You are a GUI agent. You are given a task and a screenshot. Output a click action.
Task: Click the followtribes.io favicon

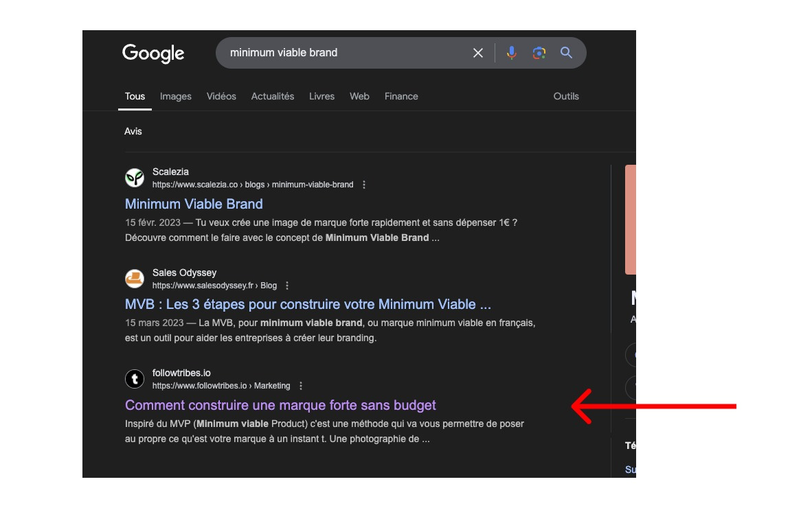(x=135, y=379)
